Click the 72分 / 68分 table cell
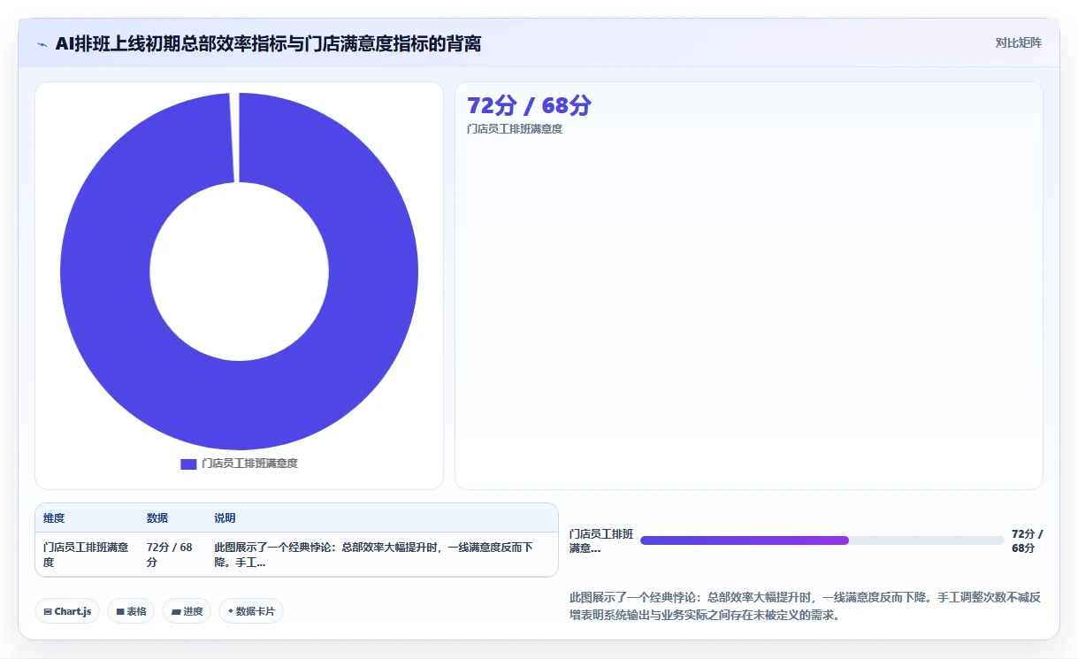This screenshot has width=1078, height=659. [x=170, y=555]
